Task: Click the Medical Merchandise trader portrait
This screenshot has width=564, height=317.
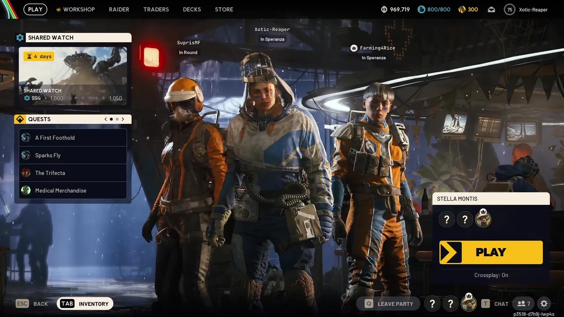Action: (x=26, y=191)
